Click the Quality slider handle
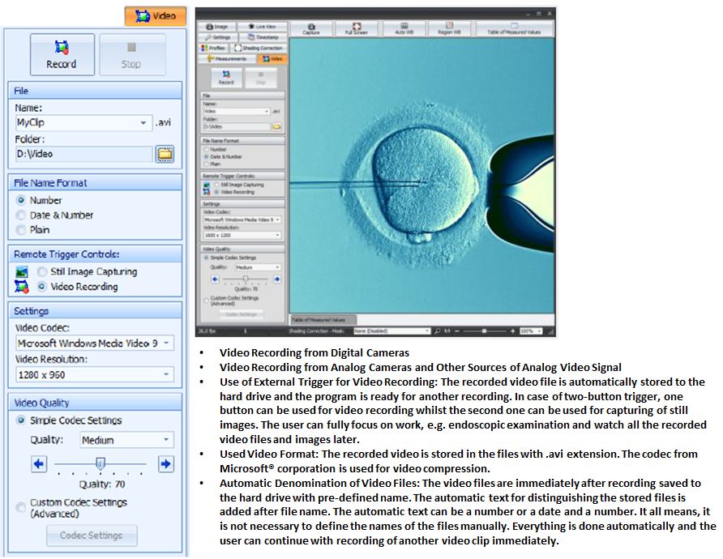Screen dimensions: 723x559 click(101, 463)
